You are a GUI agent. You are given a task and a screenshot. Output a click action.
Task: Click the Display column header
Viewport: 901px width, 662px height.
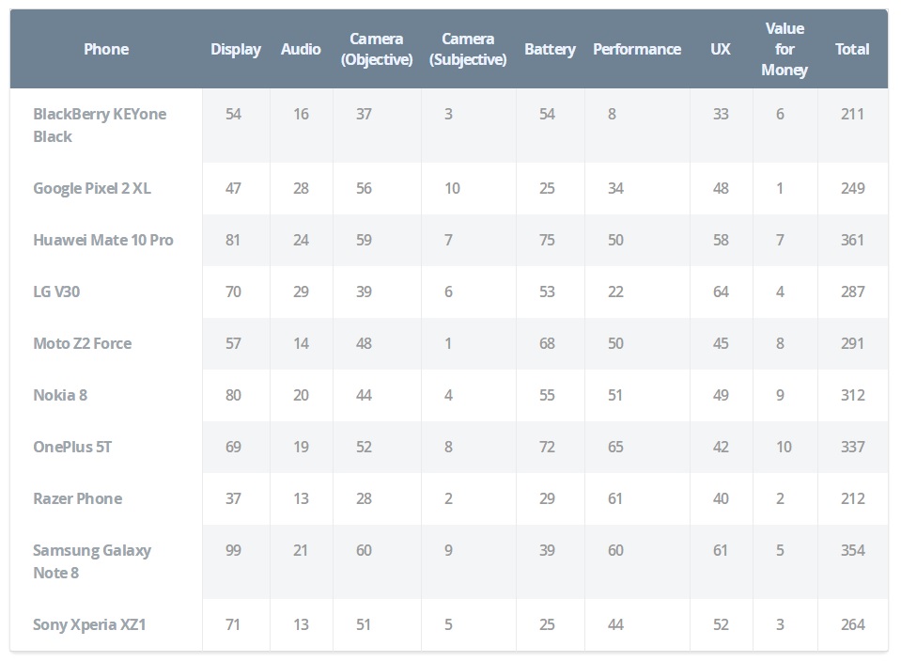(x=236, y=50)
